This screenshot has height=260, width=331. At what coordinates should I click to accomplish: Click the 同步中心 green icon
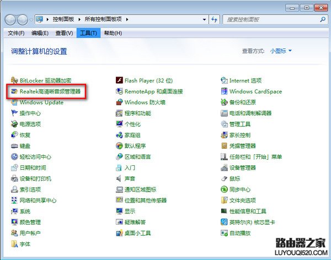tap(224, 189)
